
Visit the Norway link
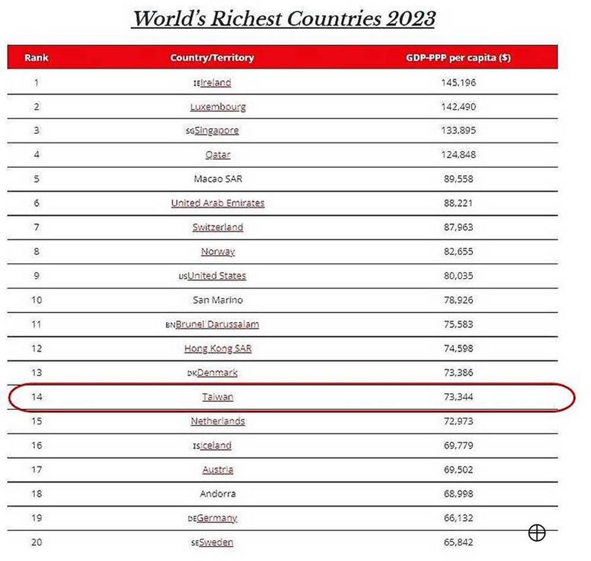218,252
